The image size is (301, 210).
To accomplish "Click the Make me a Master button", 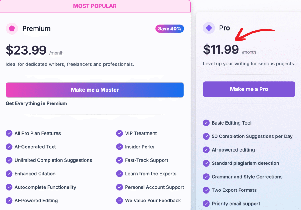I will pyautogui.click(x=95, y=90).
